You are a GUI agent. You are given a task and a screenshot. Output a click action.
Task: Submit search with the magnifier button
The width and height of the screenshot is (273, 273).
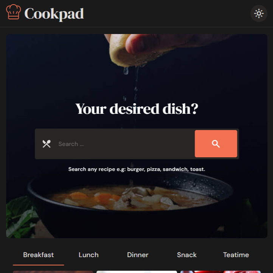(216, 144)
